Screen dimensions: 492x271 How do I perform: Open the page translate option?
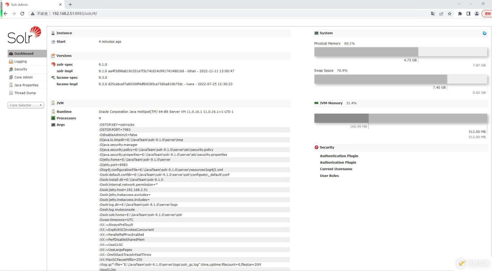[433, 14]
